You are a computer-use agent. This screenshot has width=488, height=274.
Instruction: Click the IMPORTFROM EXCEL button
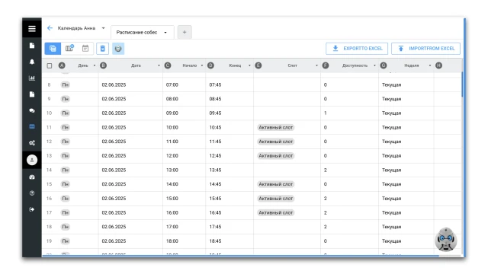[x=425, y=49]
